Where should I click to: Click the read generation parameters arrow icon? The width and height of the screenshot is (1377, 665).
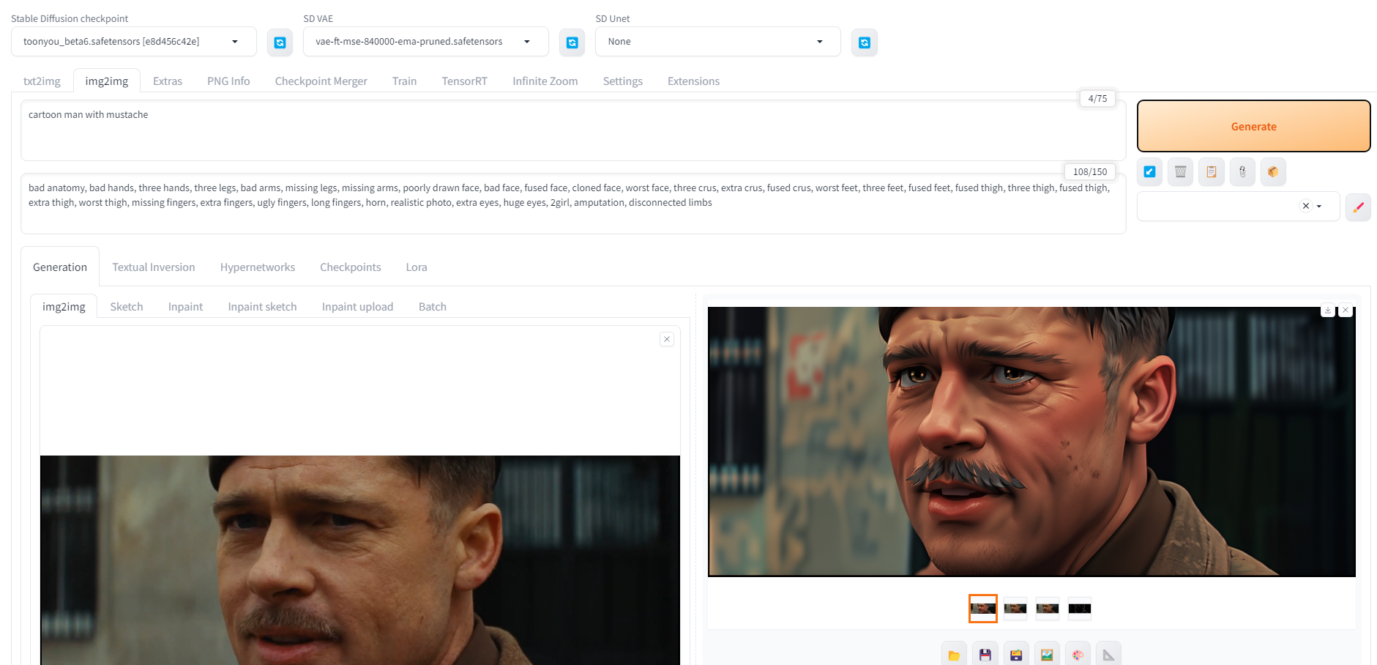(x=1149, y=171)
